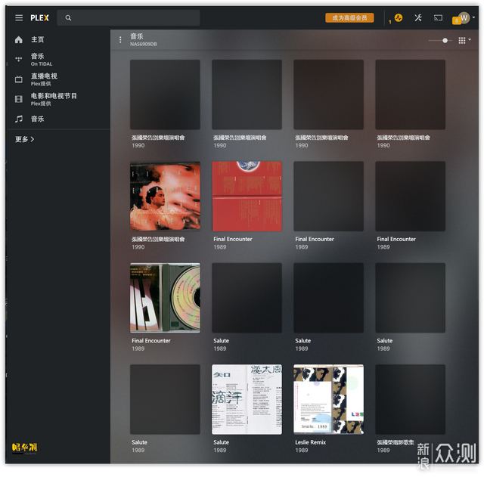Click the Leslie Remix title link
Image resolution: width=484 pixels, height=477 pixels.
310,442
